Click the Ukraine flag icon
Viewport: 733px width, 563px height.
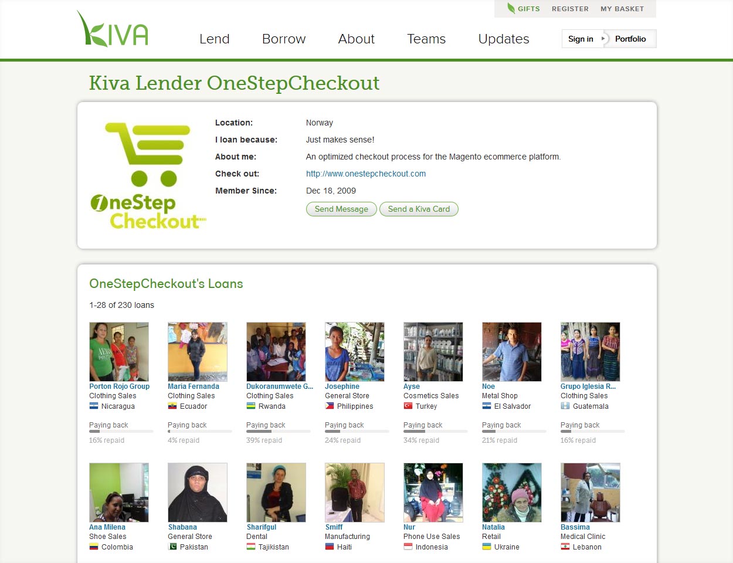pyautogui.click(x=487, y=547)
